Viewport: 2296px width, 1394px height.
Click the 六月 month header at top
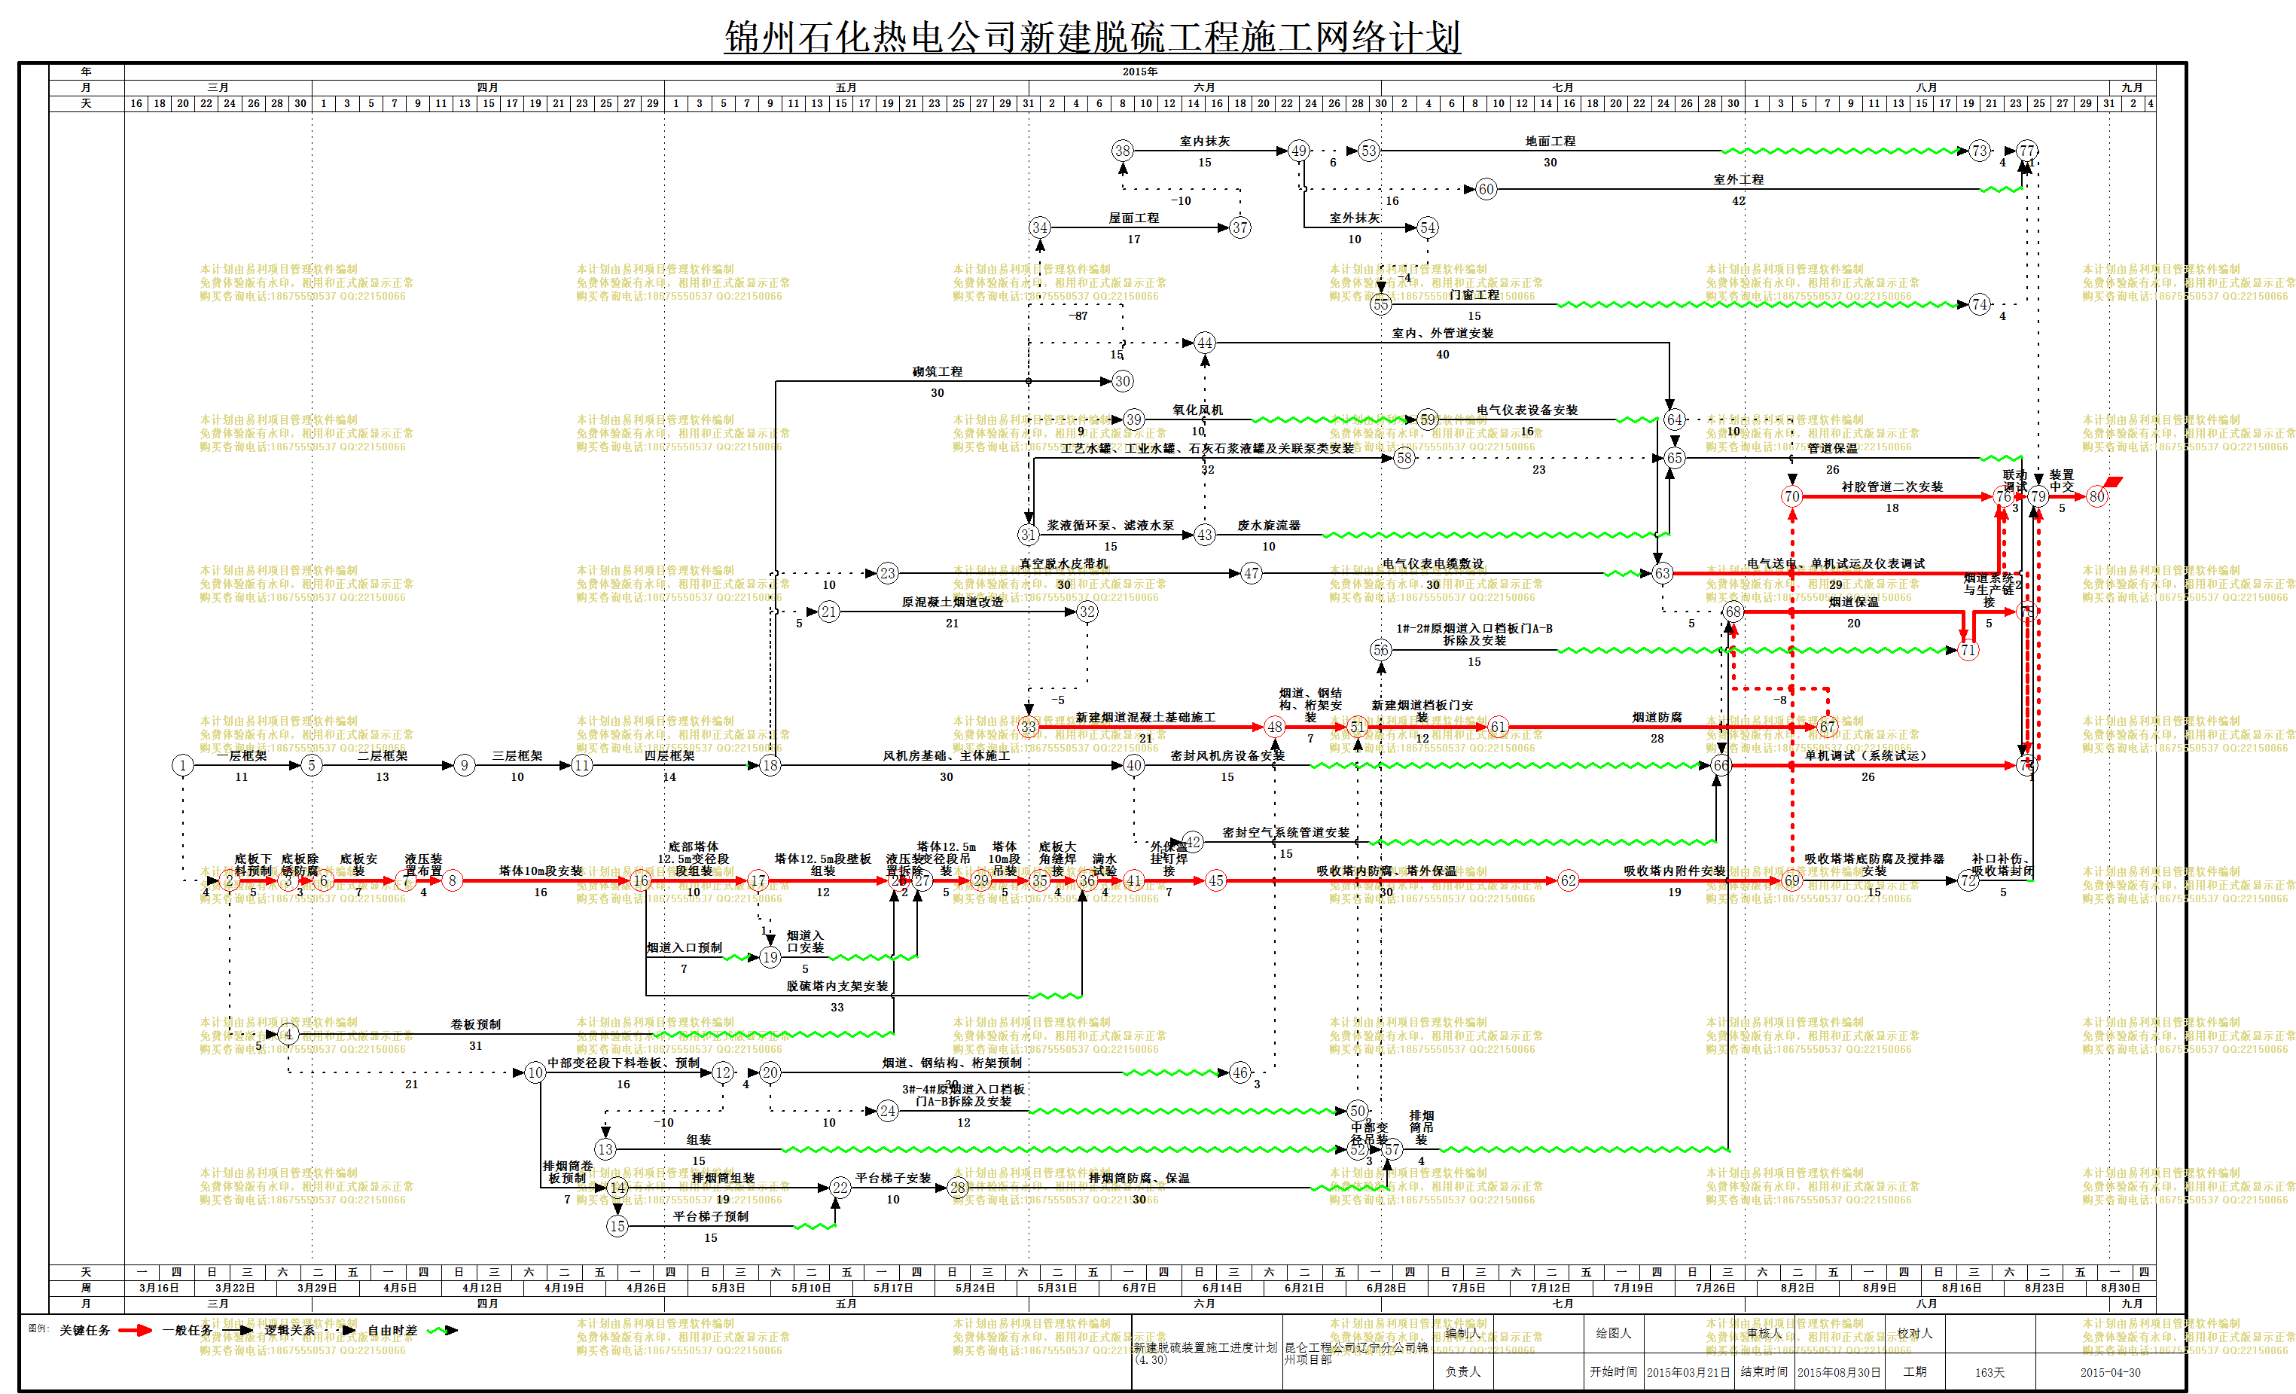[x=1205, y=87]
